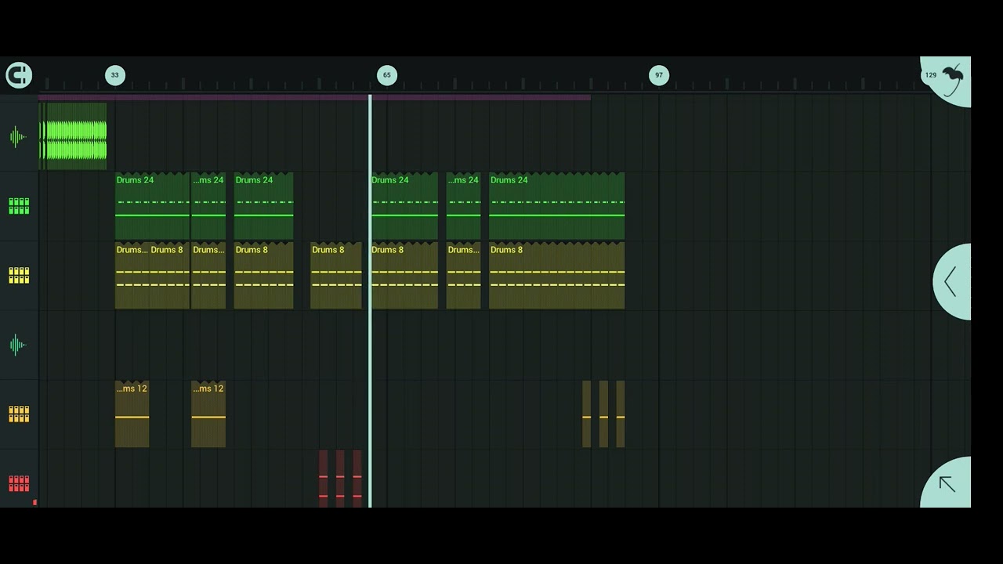Toggle the snap magnet icon

click(x=19, y=75)
